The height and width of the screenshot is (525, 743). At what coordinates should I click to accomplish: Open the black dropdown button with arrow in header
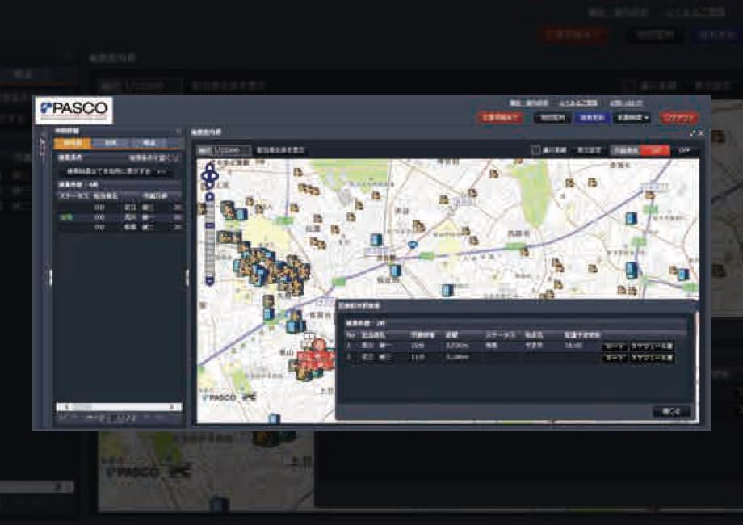[x=632, y=117]
